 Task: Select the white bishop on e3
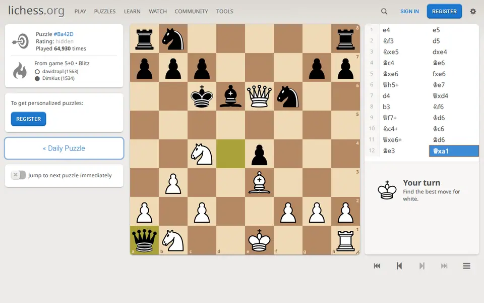(x=259, y=182)
